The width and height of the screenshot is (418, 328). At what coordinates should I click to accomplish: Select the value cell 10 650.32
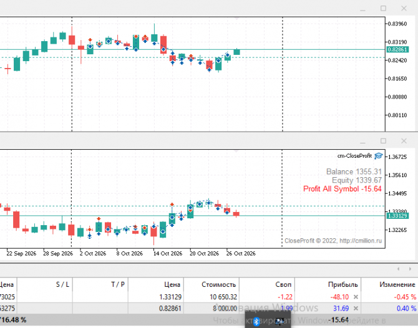[223, 297]
